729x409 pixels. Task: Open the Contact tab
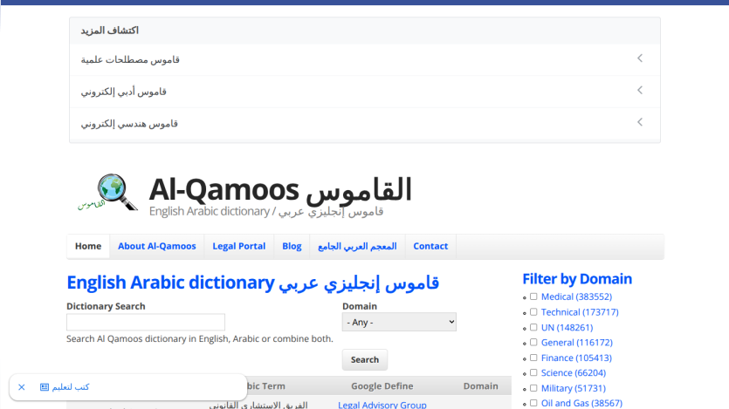point(430,247)
